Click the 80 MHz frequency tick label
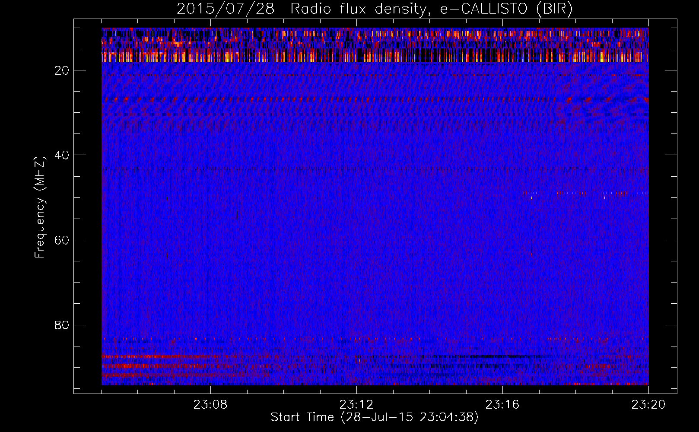The height and width of the screenshot is (432, 699). 62,325
